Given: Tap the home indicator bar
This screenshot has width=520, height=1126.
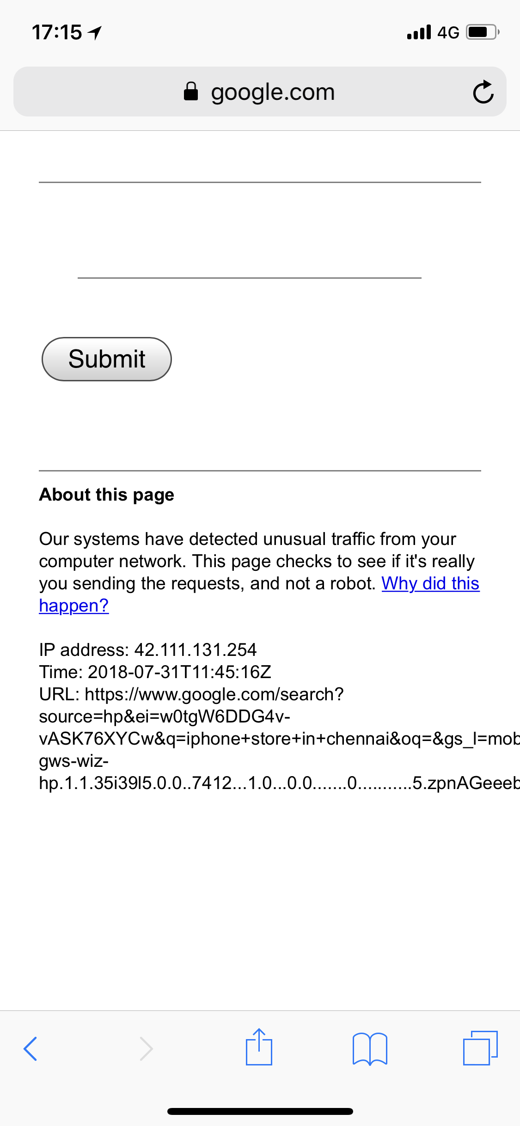Looking at the screenshot, I should (x=260, y=1111).
